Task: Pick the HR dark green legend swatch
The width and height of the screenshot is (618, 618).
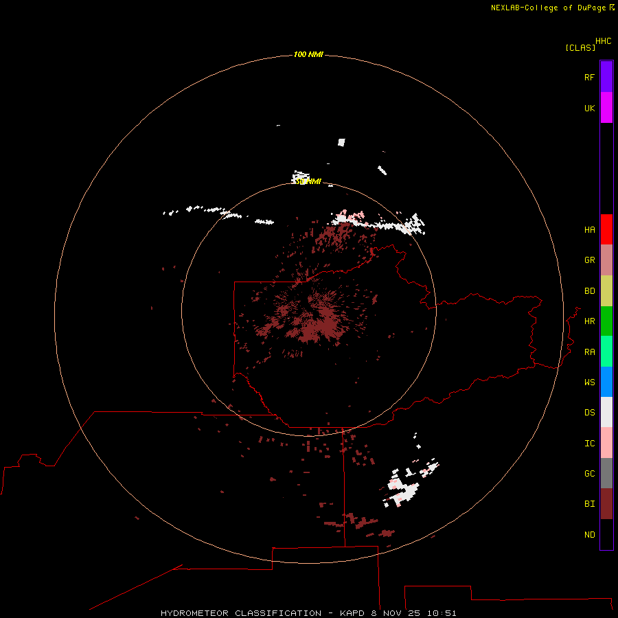Action: [x=606, y=321]
